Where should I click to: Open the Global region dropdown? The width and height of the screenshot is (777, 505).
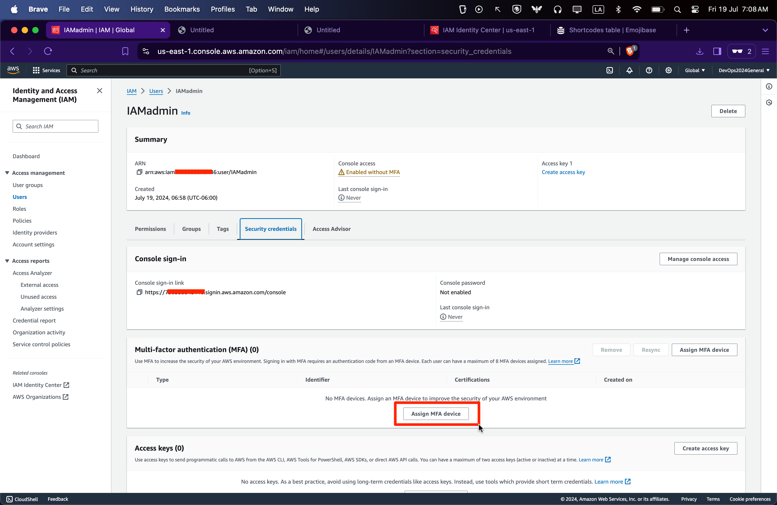pyautogui.click(x=694, y=71)
